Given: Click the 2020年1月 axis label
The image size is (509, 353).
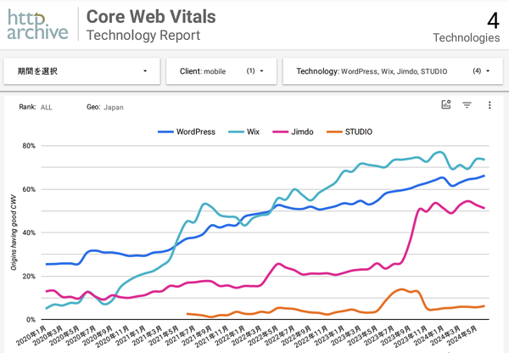Looking at the screenshot, I should coord(31,335).
